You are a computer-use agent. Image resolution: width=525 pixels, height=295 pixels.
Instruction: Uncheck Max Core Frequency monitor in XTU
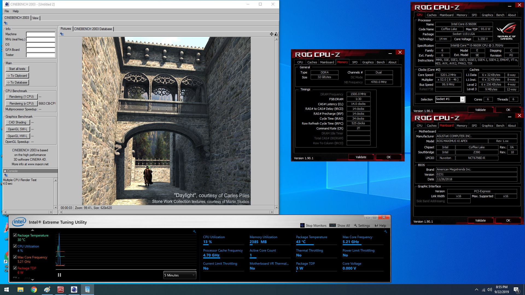(15, 257)
